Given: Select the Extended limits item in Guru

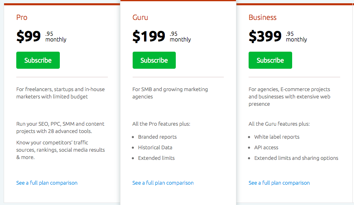Looking at the screenshot, I should pos(157,158).
